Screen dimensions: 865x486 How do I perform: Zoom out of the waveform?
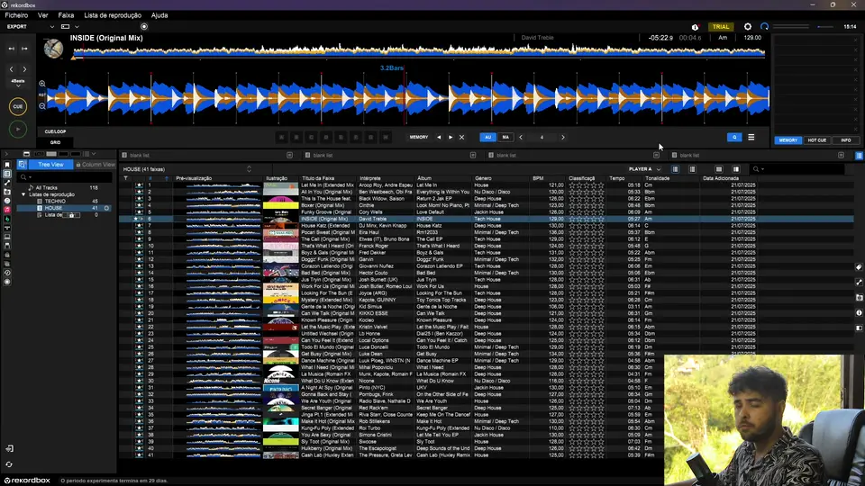(42, 106)
